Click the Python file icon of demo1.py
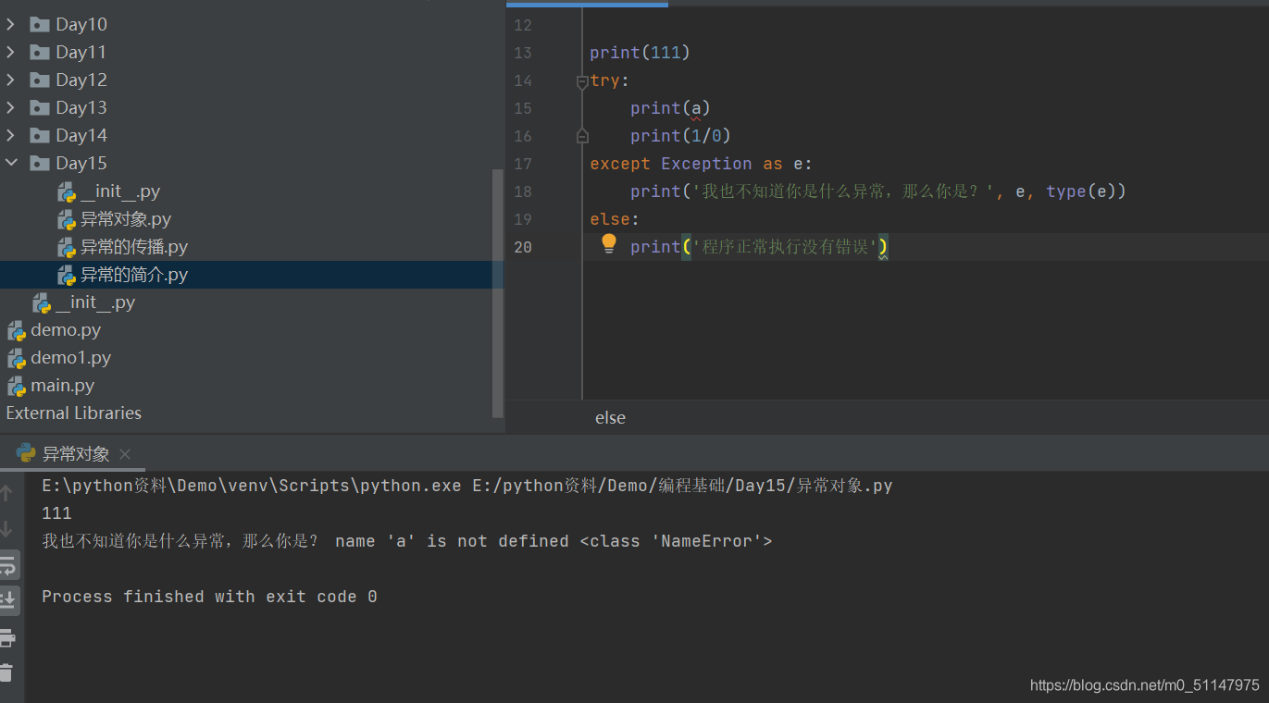This screenshot has width=1269, height=703. pyautogui.click(x=17, y=359)
